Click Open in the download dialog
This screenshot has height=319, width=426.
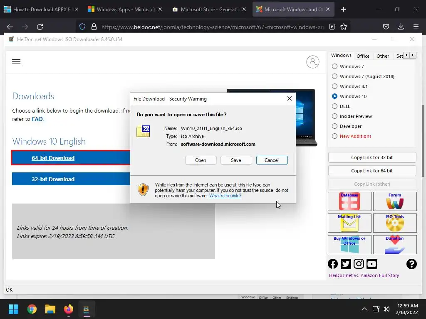point(201,160)
